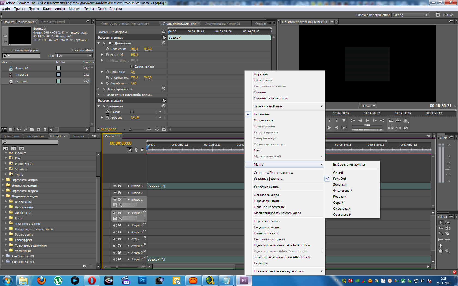
Task: Click Переименовать... in context menu
Action: point(267,221)
